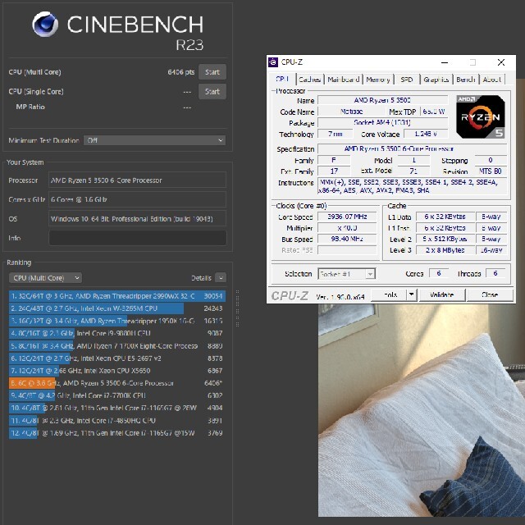Switch to the SPD tab in CPU-Z
This screenshot has width=525, height=525.
[407, 80]
